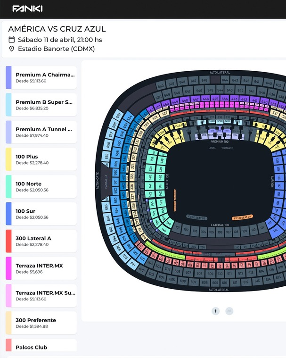
Task: Pick the 100 Plus ticket category
Action: (45, 159)
